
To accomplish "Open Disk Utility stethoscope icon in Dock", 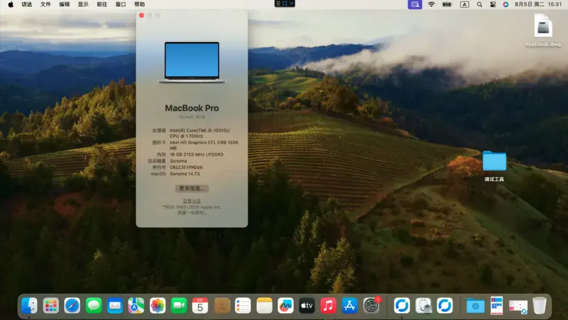I will pyautogui.click(x=423, y=306).
